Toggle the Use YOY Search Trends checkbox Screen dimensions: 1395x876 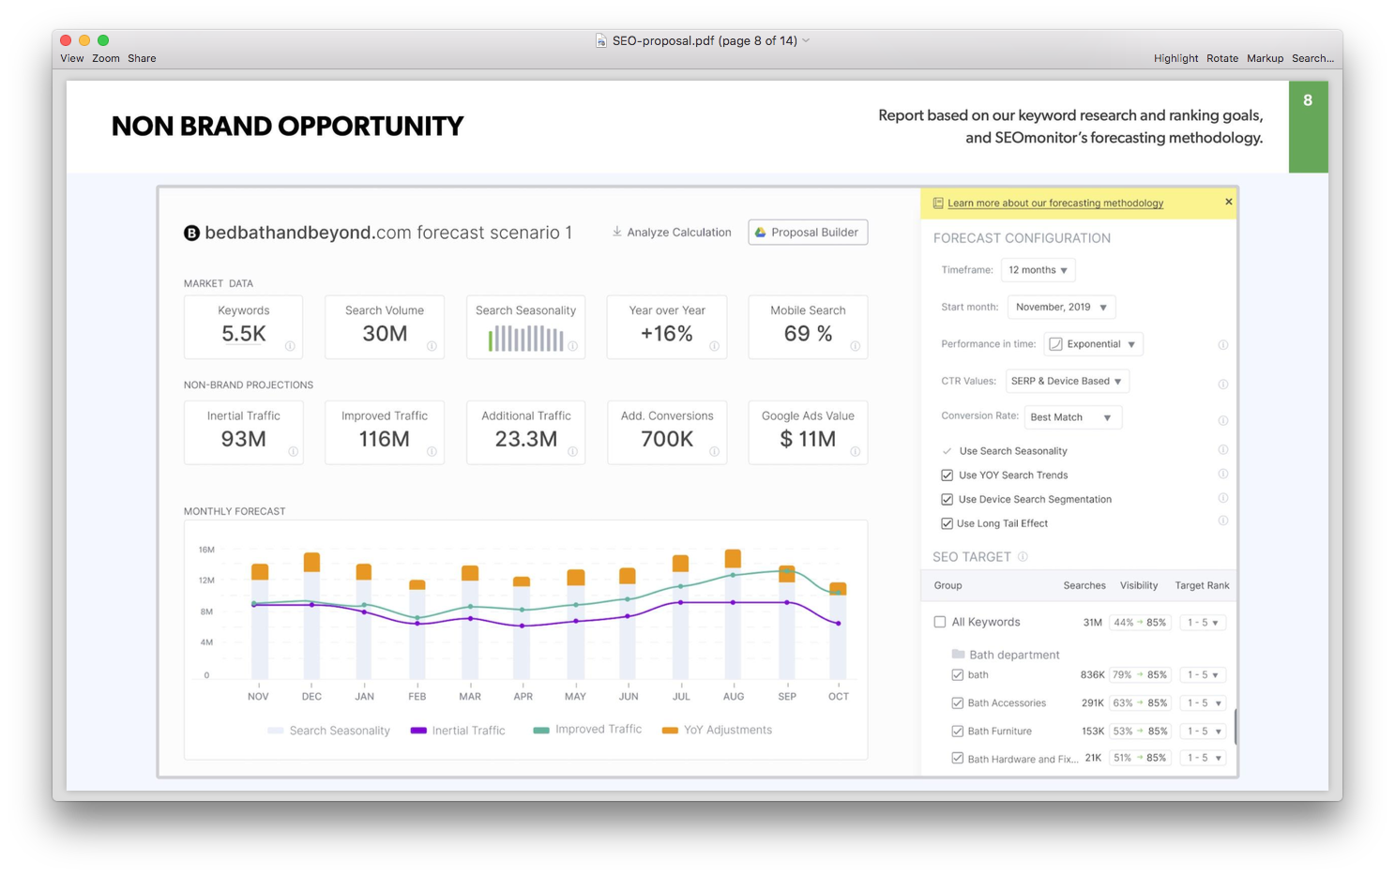click(947, 476)
